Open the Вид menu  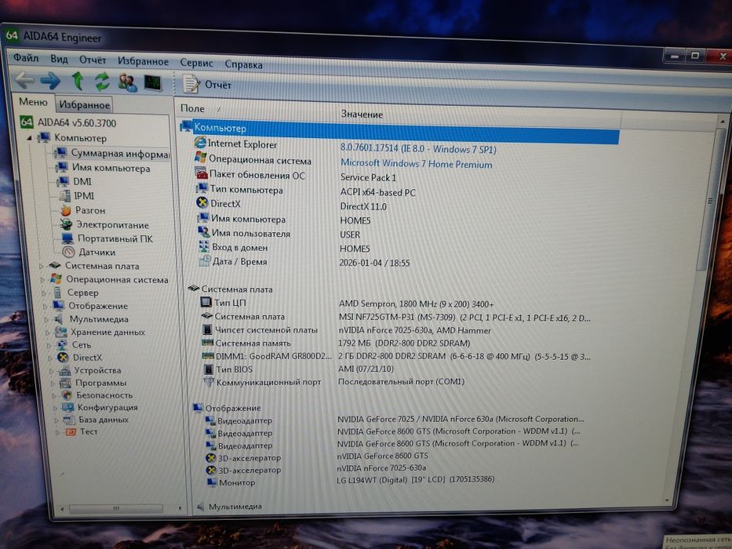click(x=60, y=60)
